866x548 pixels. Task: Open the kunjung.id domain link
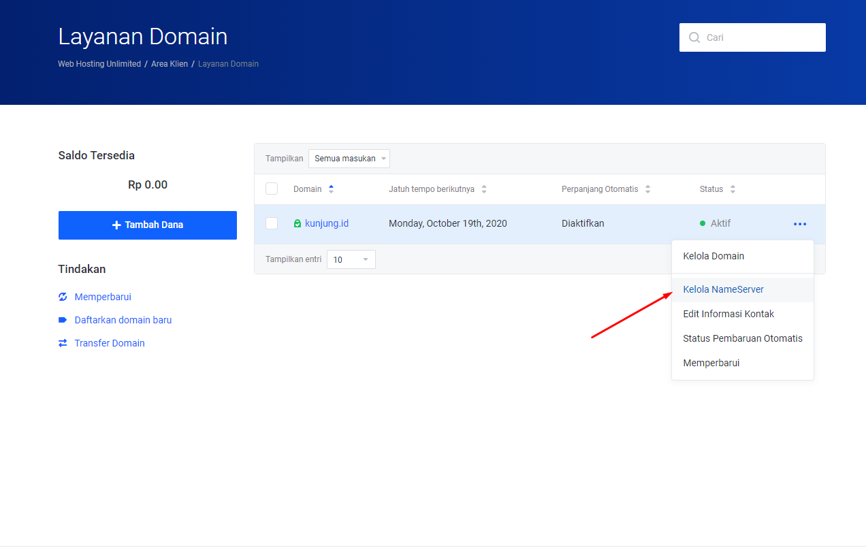pyautogui.click(x=327, y=223)
